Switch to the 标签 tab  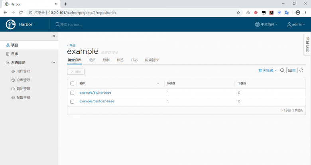[120, 60]
